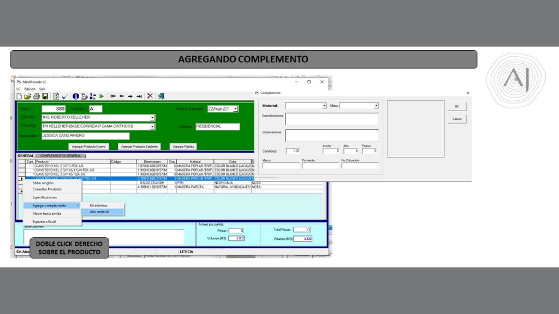This screenshot has height=314, width=559.
Task: Click the blue info circle icon
Action: click(76, 96)
